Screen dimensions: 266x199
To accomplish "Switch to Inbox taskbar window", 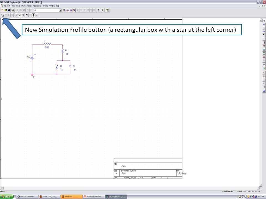I will point(27,197).
